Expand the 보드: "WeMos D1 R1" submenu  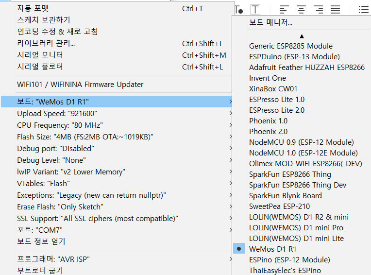[116, 102]
